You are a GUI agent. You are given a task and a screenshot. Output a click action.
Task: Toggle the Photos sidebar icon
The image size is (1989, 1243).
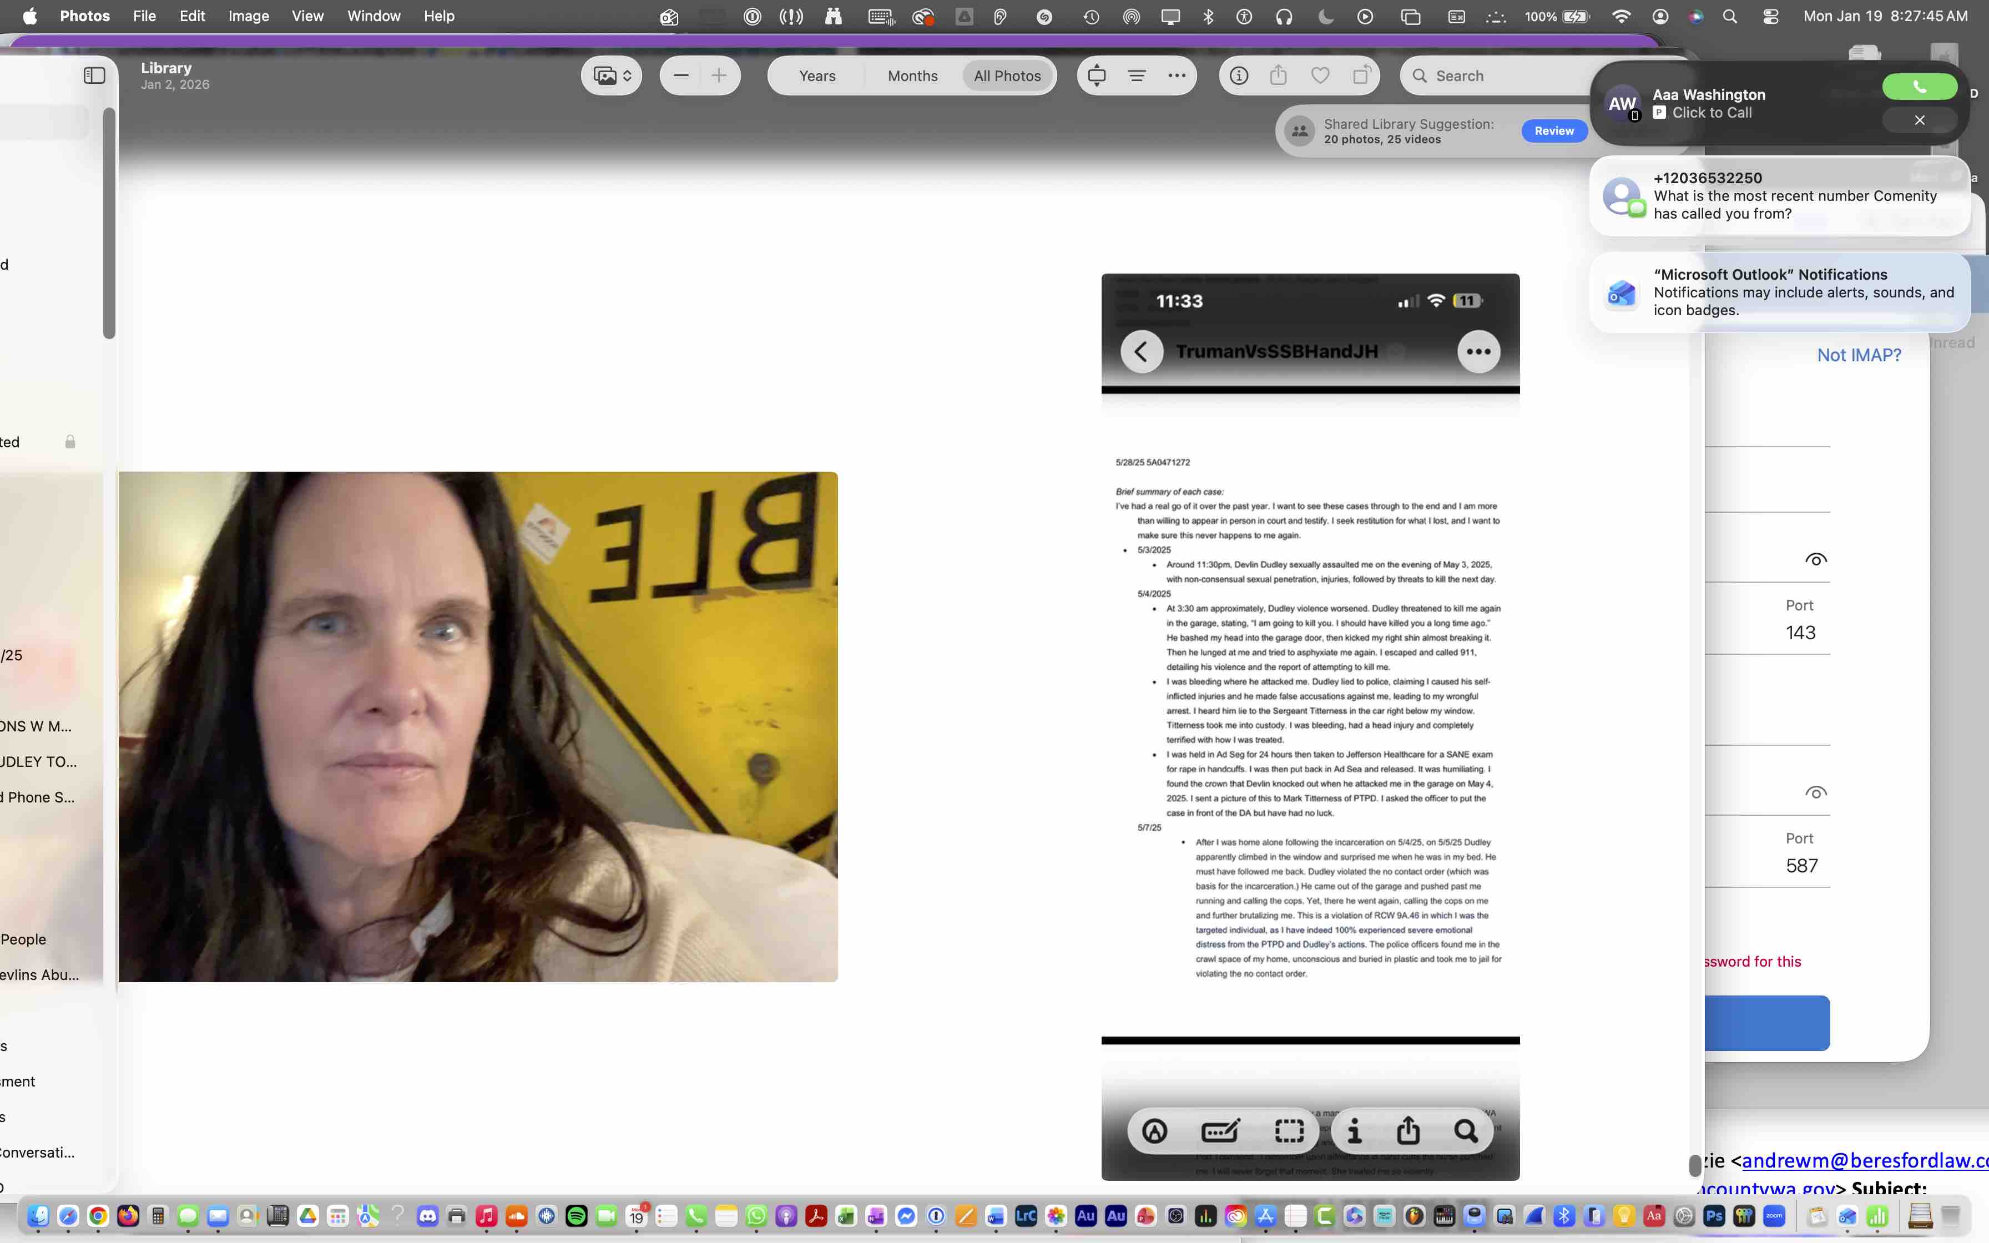pyautogui.click(x=94, y=75)
